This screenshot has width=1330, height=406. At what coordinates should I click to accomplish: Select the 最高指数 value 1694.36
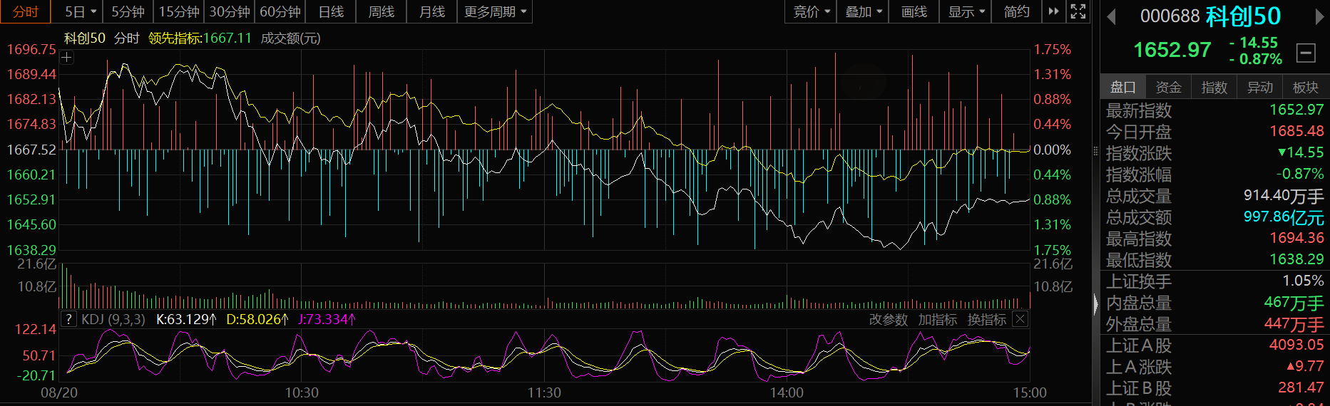click(x=1296, y=238)
